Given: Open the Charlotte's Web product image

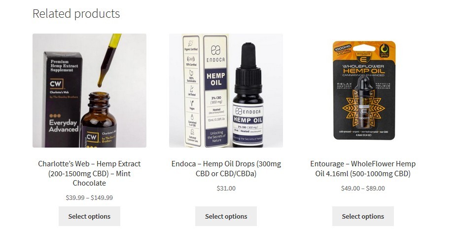Looking at the screenshot, I should click(x=89, y=90).
